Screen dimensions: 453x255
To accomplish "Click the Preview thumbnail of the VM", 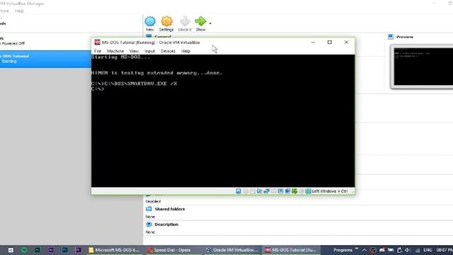I will pos(423,67).
